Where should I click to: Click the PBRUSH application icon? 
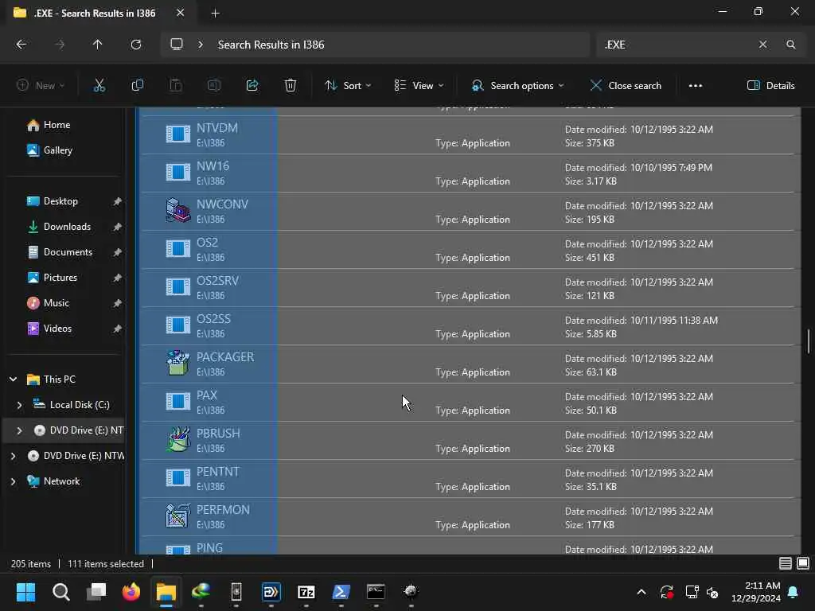point(177,439)
